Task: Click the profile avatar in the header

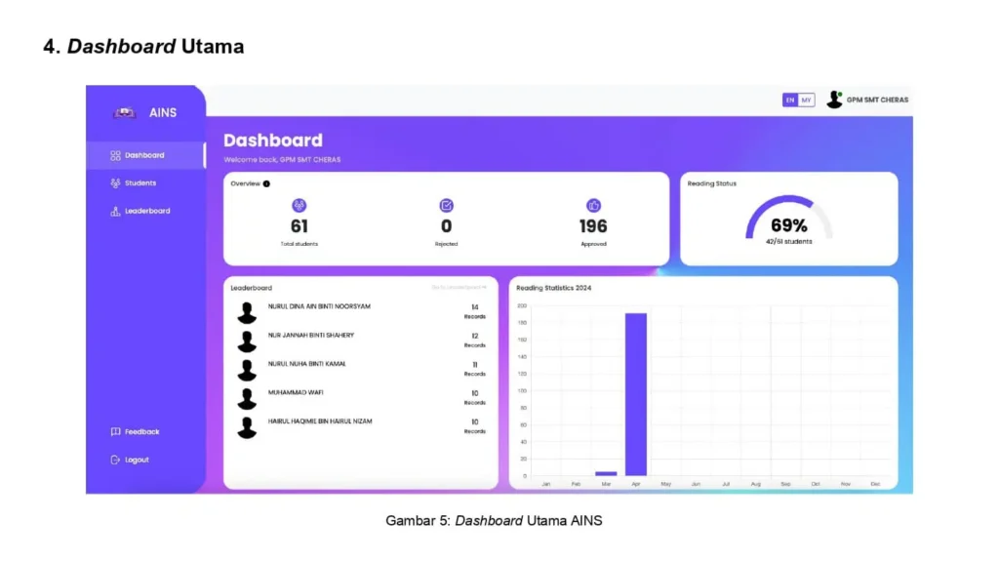Action: (834, 100)
